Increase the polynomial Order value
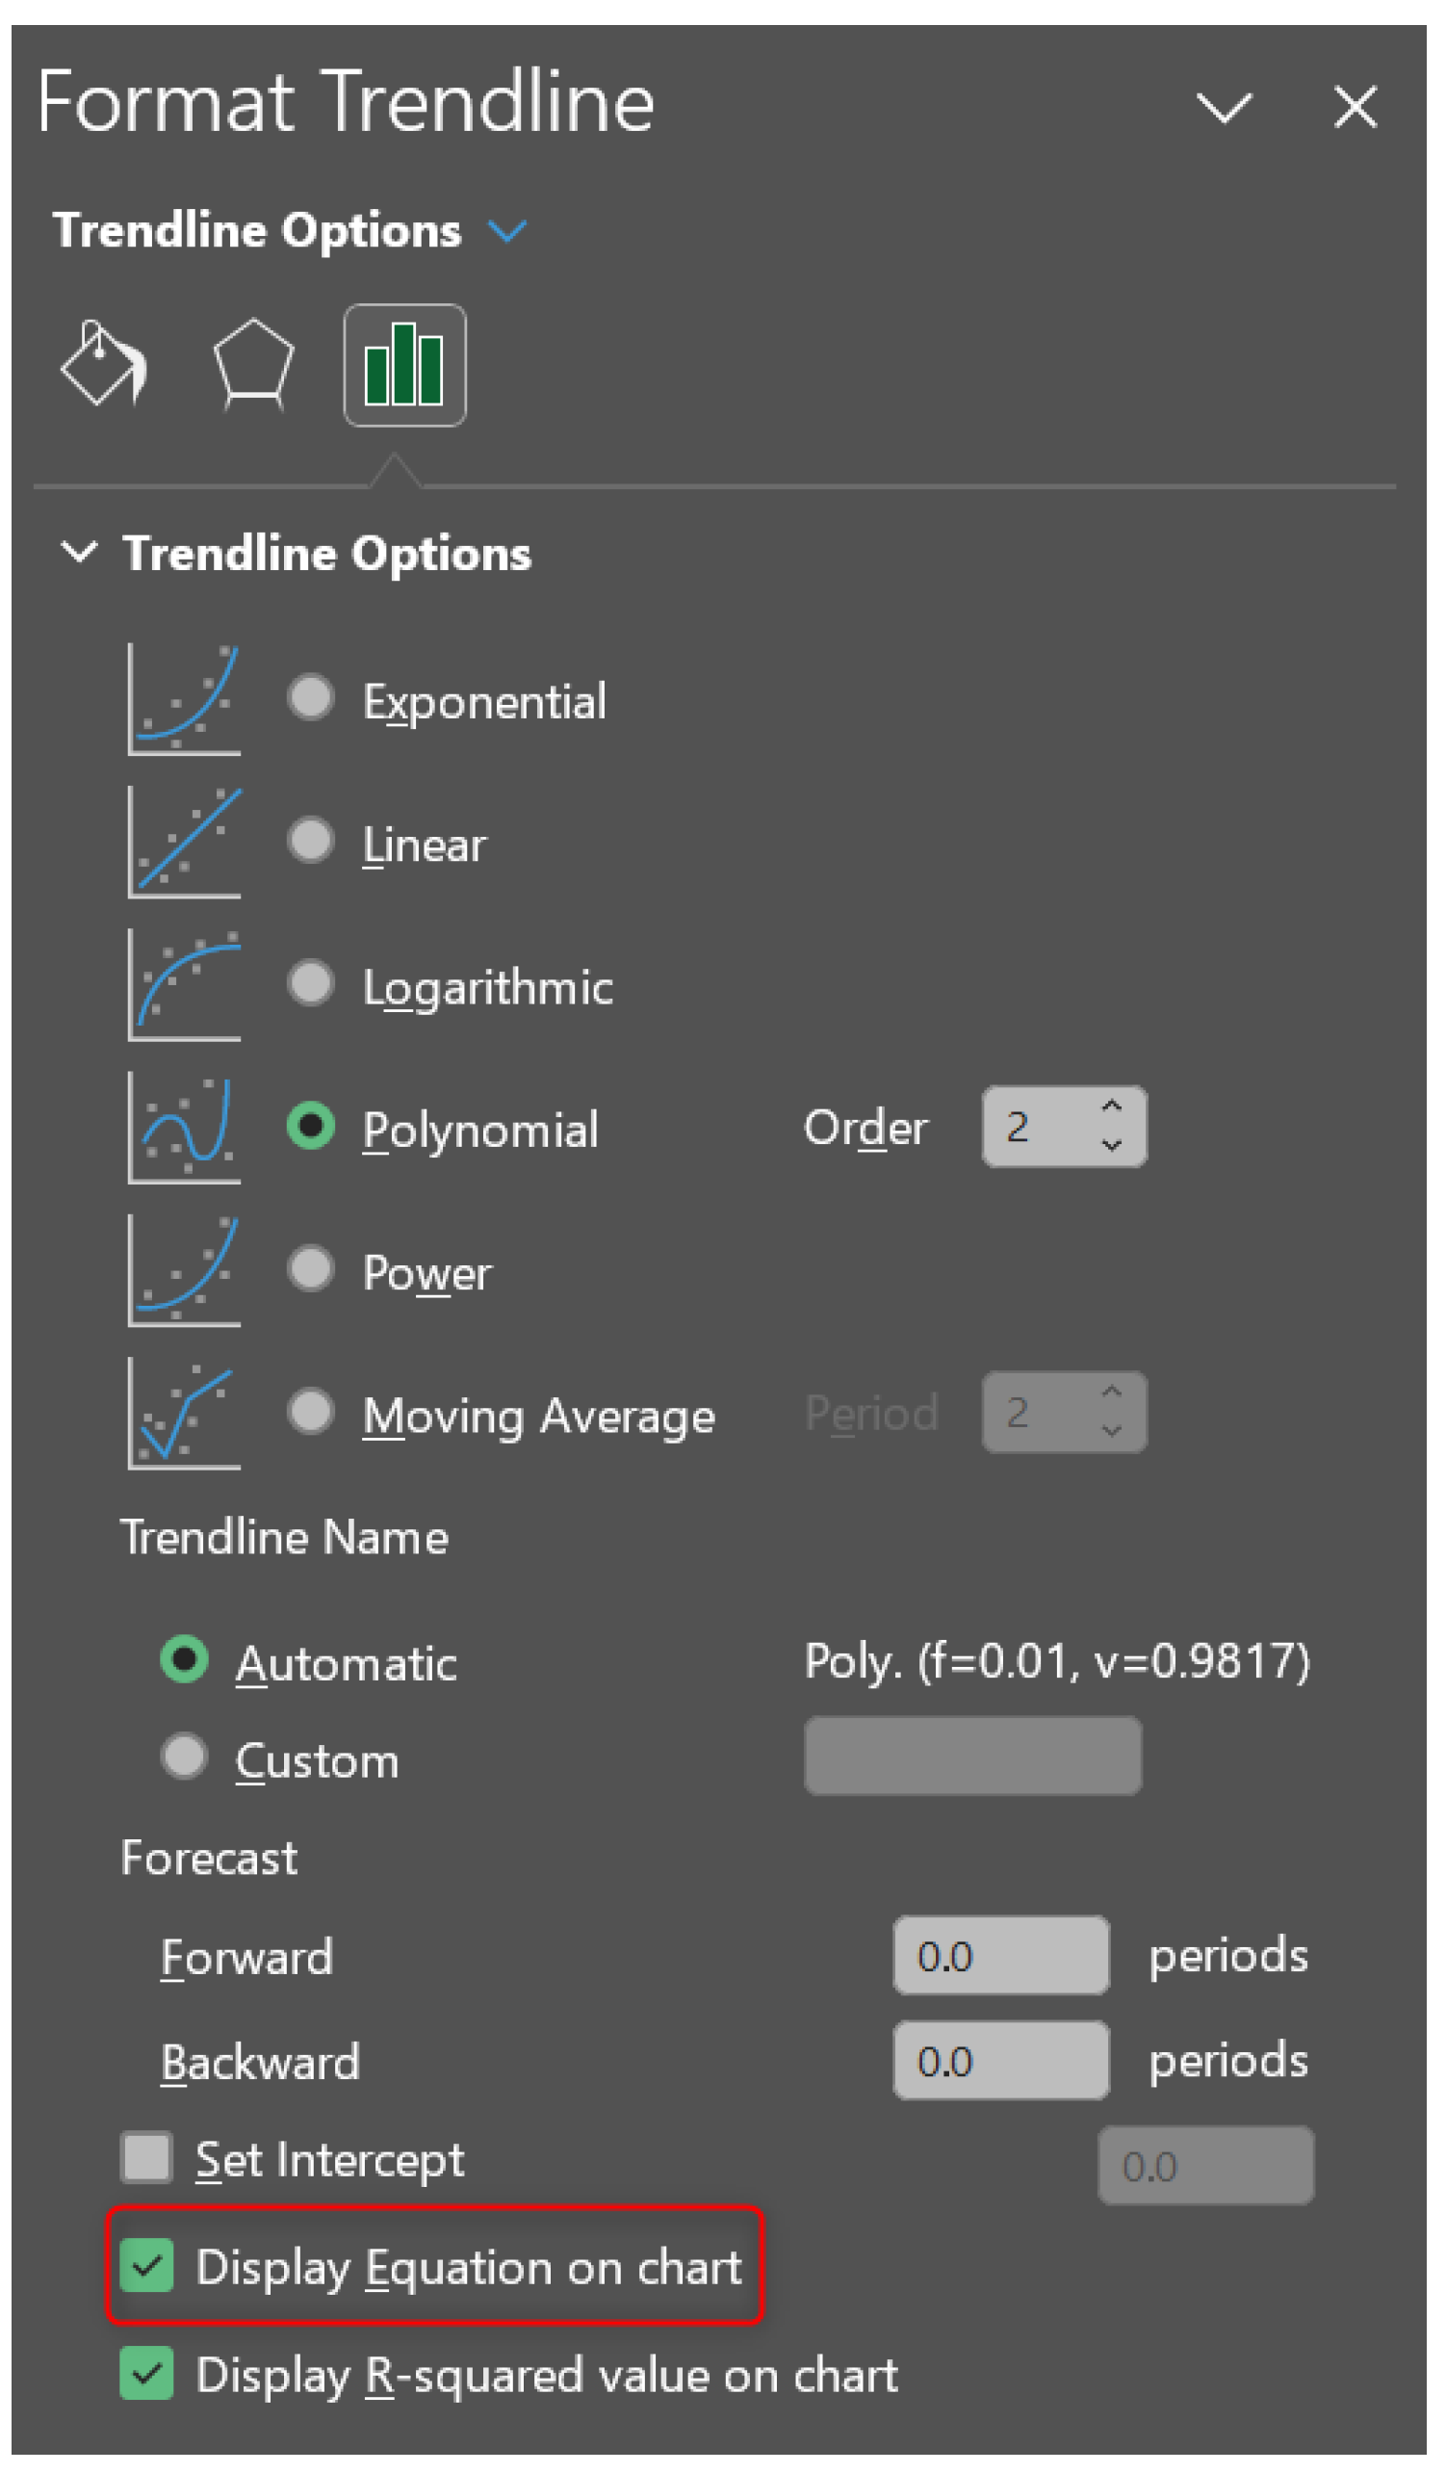 tap(1112, 1106)
